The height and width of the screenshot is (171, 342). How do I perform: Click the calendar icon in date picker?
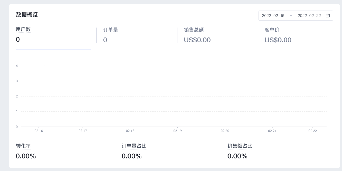(328, 16)
